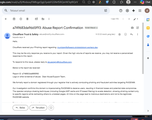The height and width of the screenshot is (120, 152).
Task: Get add-ons with plus icon
Action: pyautogui.click(x=148, y=58)
